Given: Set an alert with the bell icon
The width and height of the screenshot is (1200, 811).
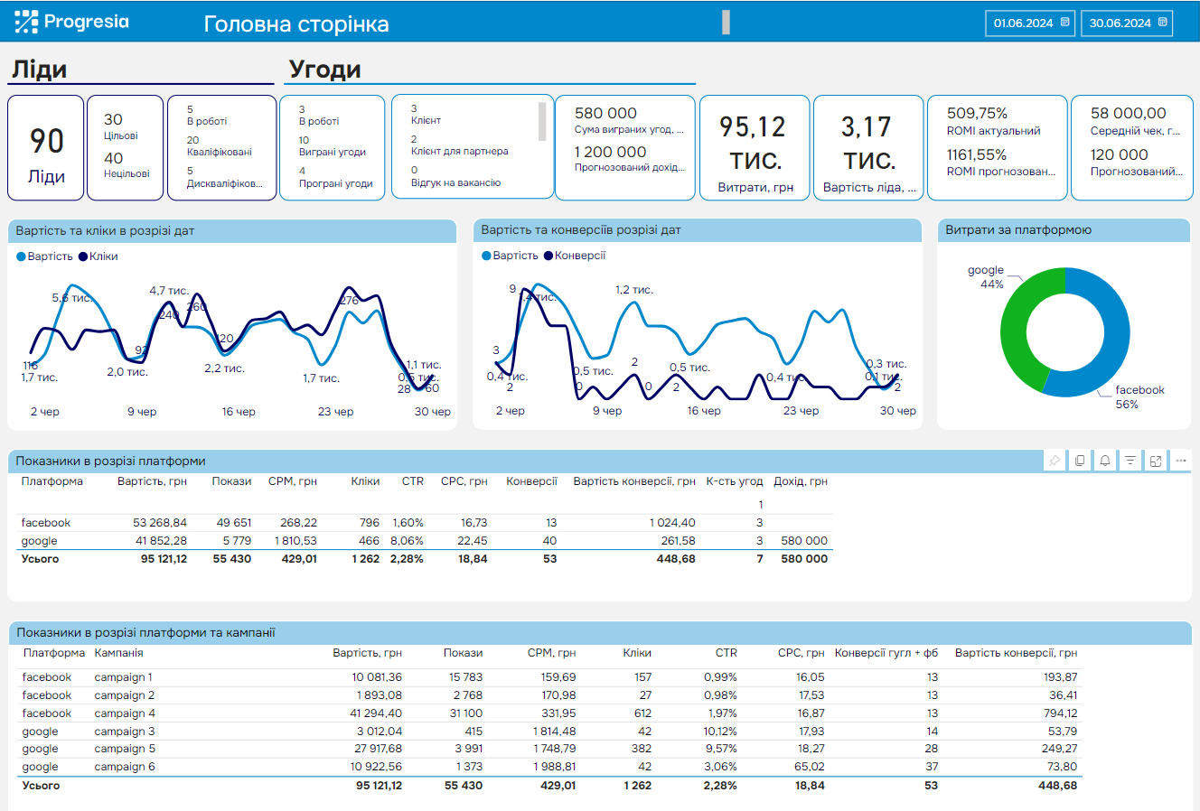Looking at the screenshot, I should pyautogui.click(x=1105, y=461).
